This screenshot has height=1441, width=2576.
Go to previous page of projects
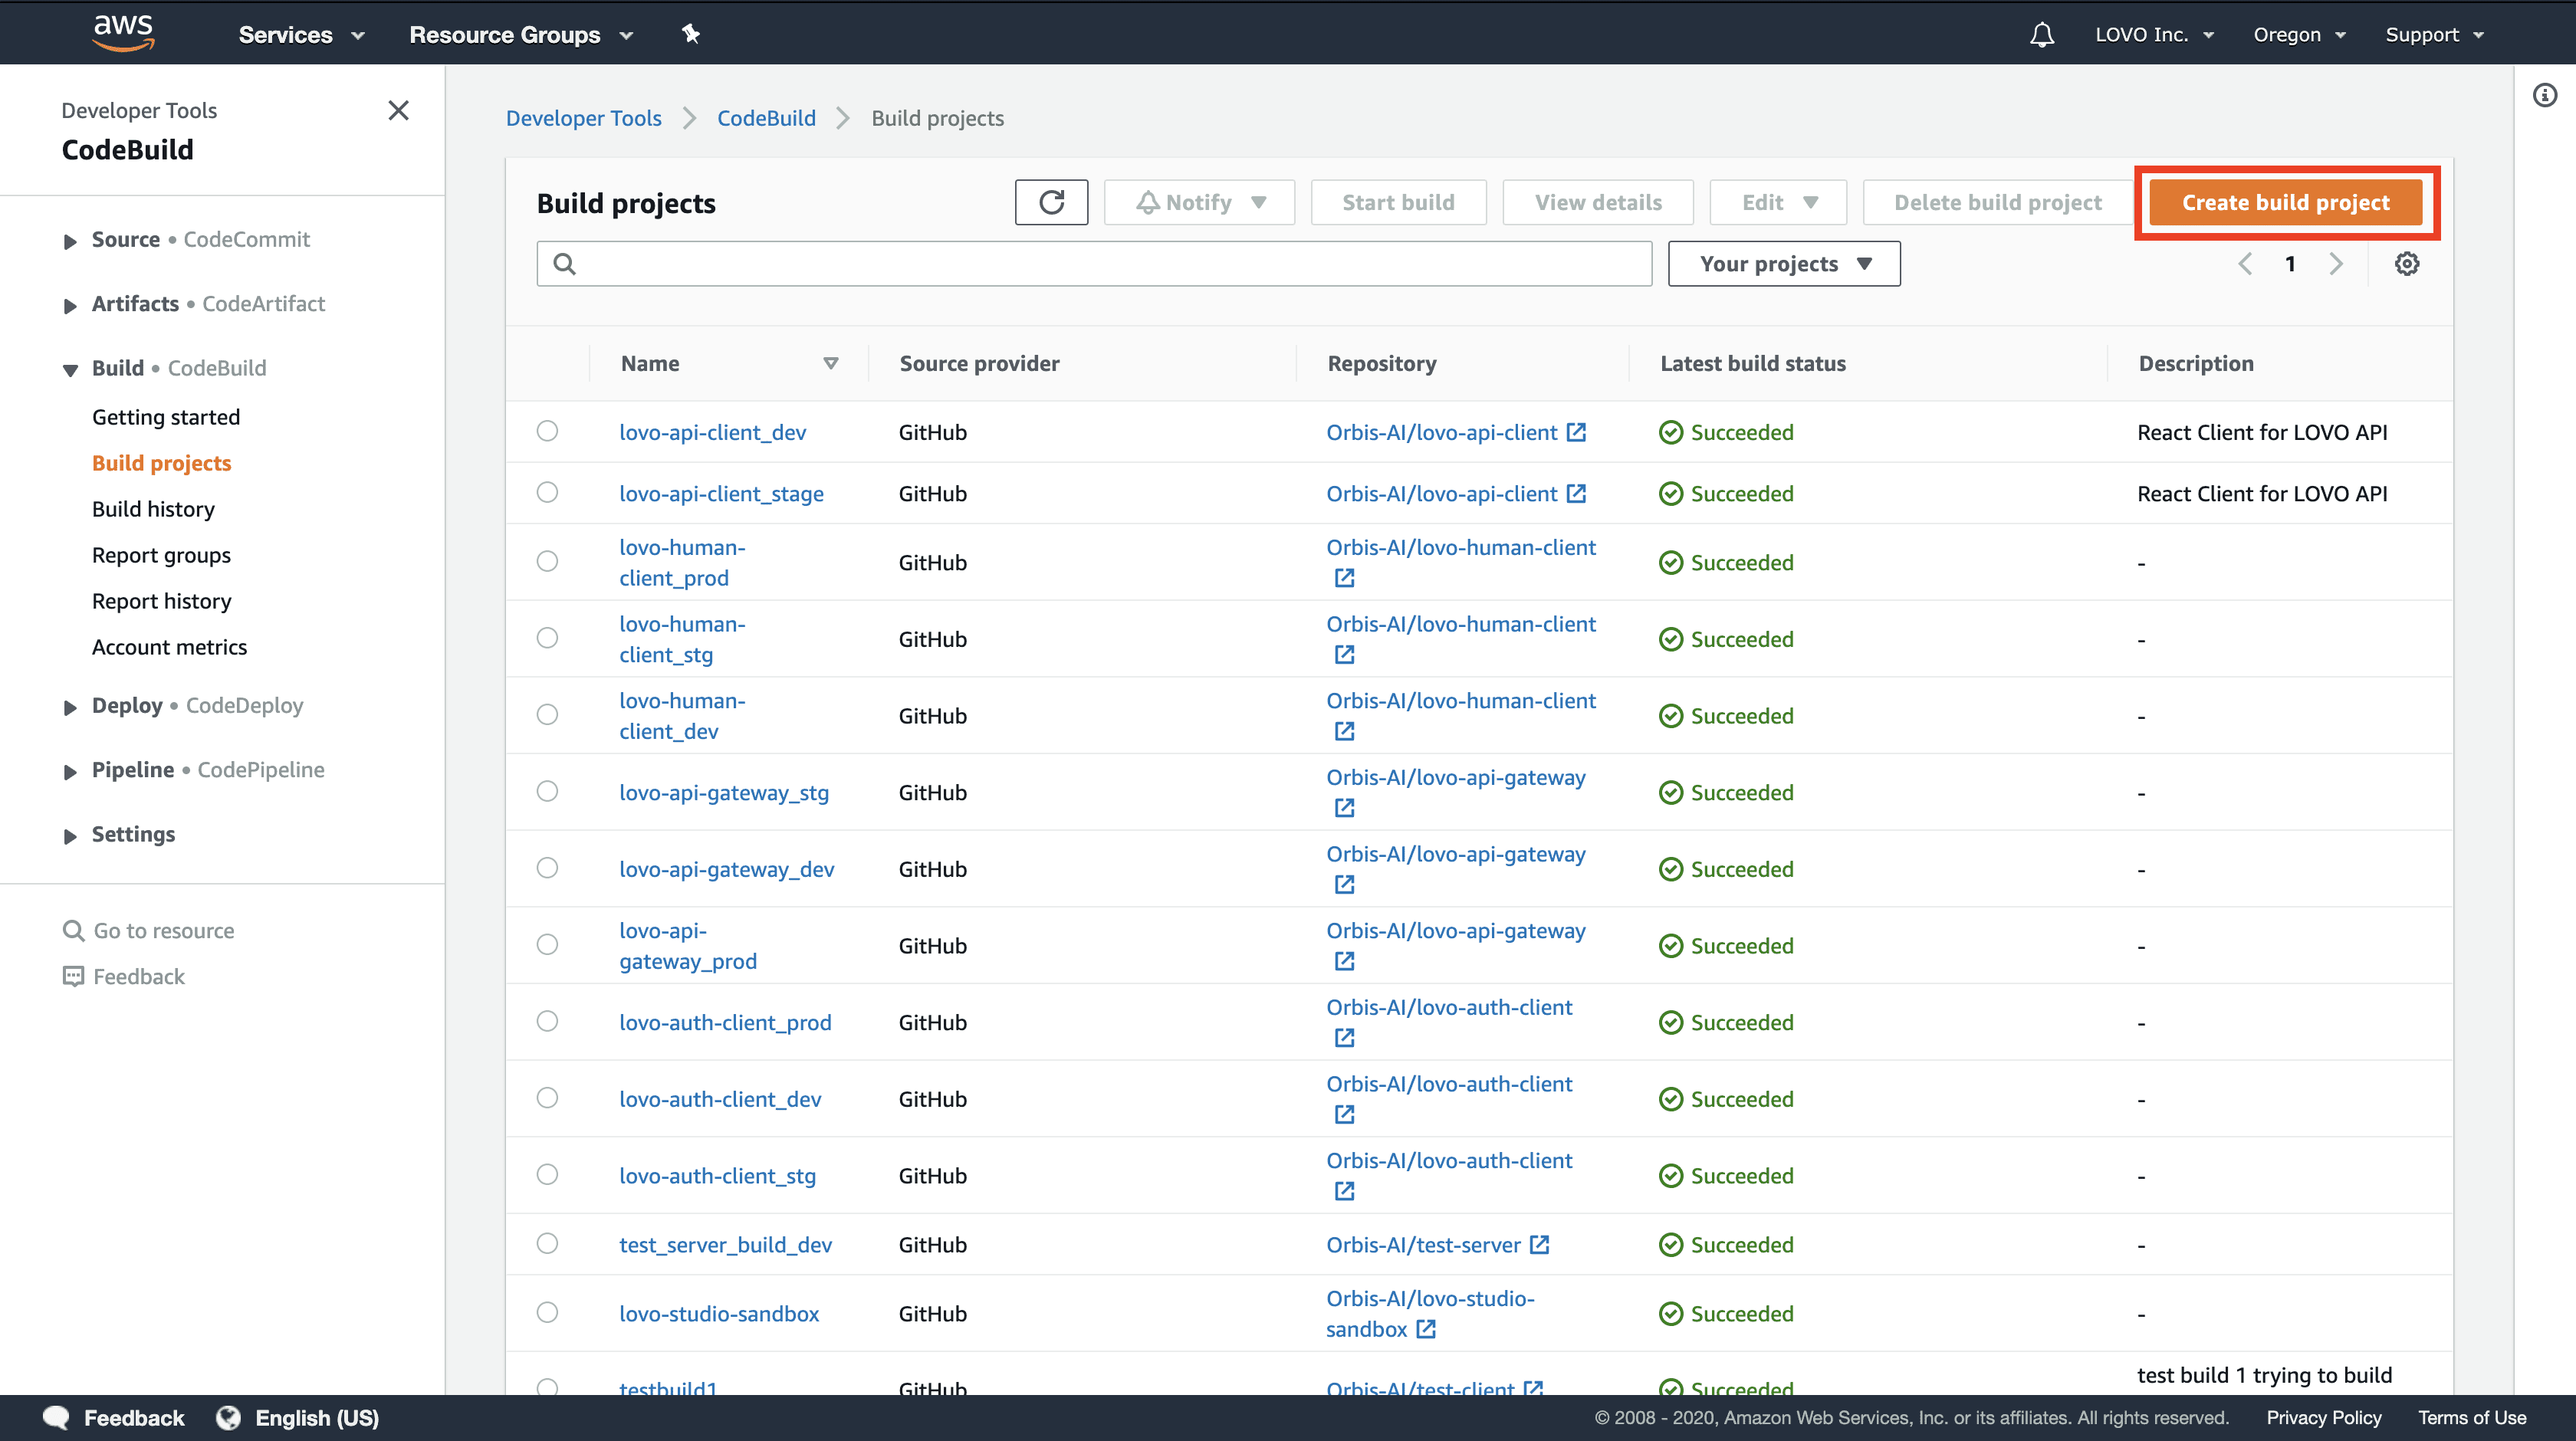[2245, 264]
